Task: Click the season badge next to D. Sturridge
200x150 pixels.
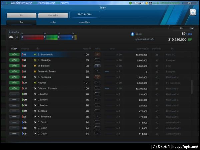Action: click(x=35, y=60)
